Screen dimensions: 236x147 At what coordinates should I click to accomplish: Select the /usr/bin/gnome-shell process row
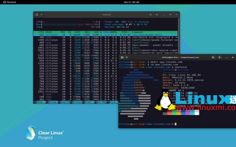click(105, 35)
